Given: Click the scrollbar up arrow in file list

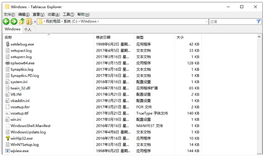Looking at the screenshot, I should click(259, 37).
